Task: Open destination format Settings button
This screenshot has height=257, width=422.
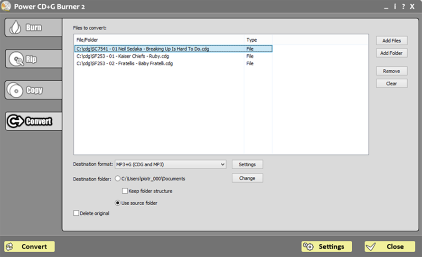Action: point(247,164)
